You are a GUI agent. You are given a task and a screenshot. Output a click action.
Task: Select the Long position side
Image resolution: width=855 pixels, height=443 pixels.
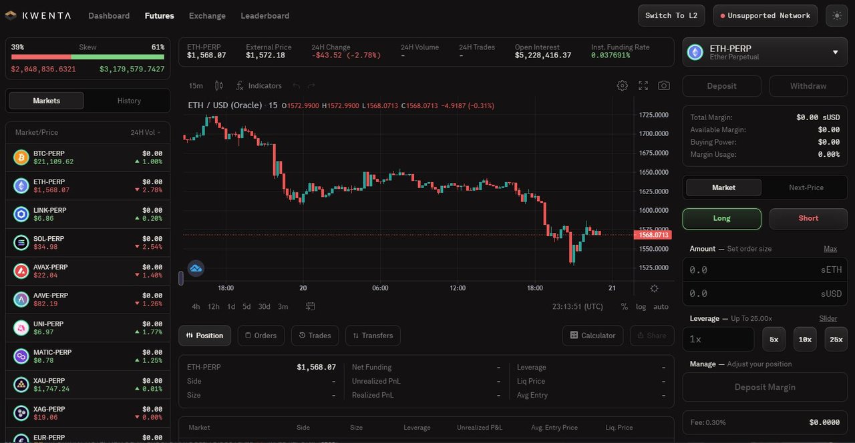(x=721, y=218)
